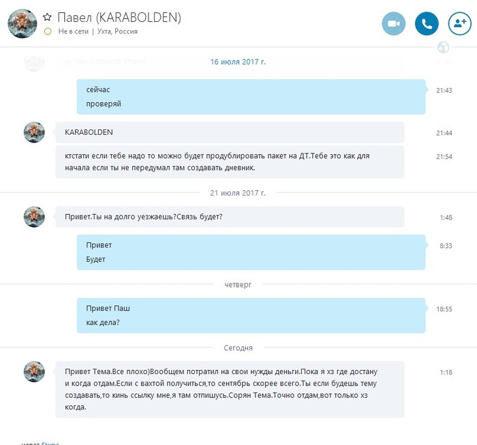Start a video call with Павел
This screenshot has height=445, width=477.
point(393,24)
